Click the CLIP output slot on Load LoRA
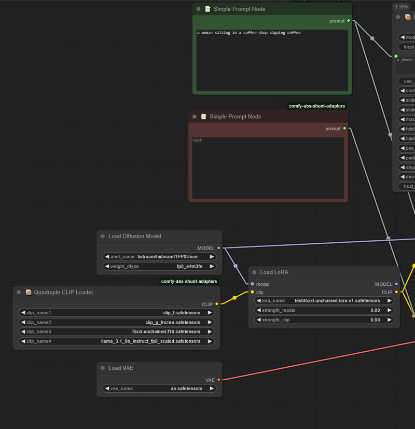 [x=396, y=292]
